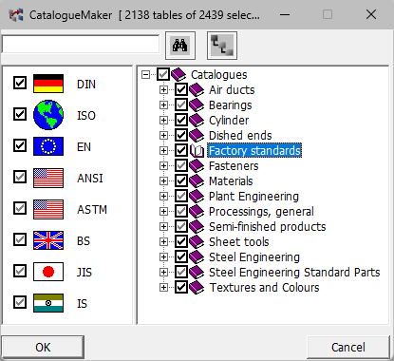
Task: Select the Processings, general label
Action: tap(261, 212)
